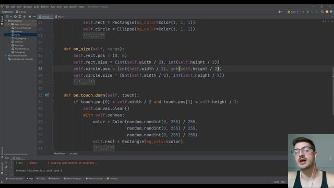Toggle the fold marker on line 36
The image size is (334, 188).
(x=52, y=115)
